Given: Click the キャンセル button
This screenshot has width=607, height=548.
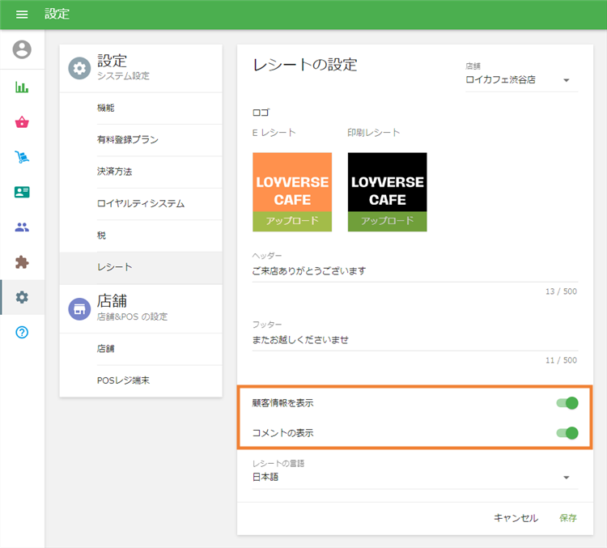Looking at the screenshot, I should tap(516, 518).
